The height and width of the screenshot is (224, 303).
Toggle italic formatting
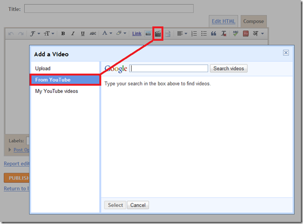pos(73,34)
